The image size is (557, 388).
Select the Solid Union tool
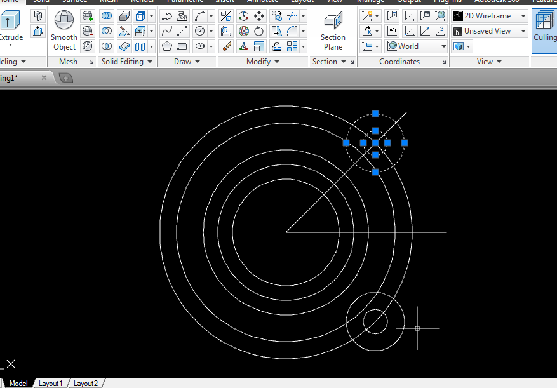(x=107, y=16)
